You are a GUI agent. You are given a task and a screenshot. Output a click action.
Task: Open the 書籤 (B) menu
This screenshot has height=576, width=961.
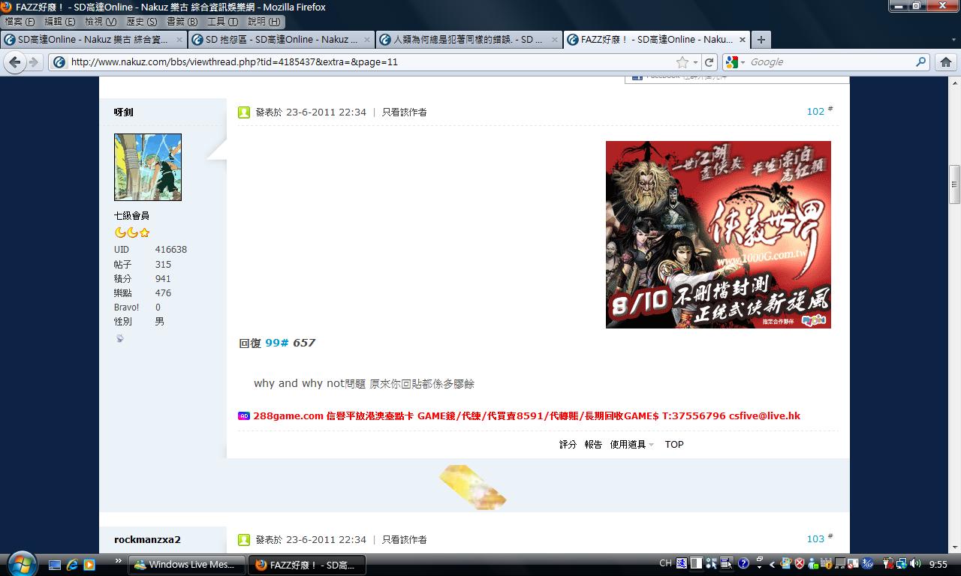(x=182, y=22)
